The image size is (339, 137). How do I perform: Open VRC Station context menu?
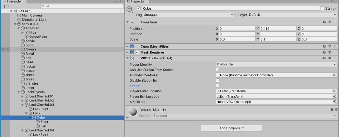(335, 58)
